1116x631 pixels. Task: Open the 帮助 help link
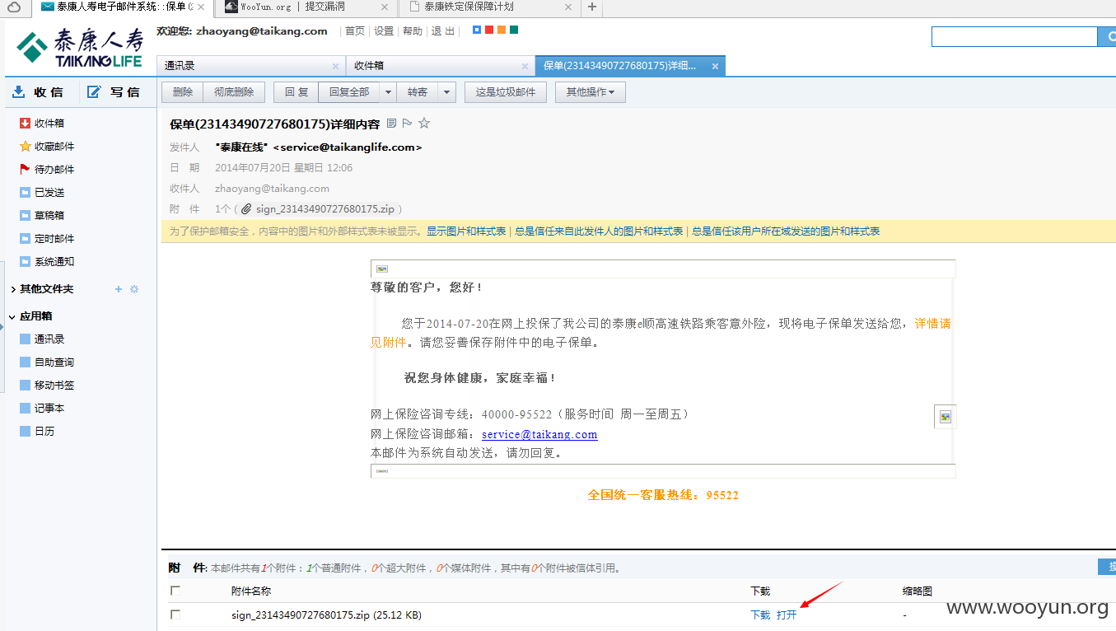(413, 31)
